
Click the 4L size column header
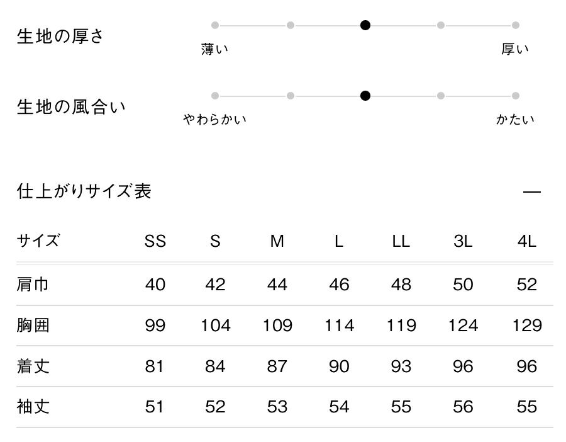coord(526,241)
